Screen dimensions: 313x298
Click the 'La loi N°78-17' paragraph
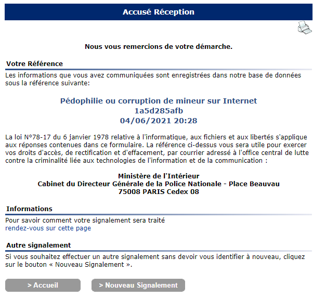(x=157, y=149)
